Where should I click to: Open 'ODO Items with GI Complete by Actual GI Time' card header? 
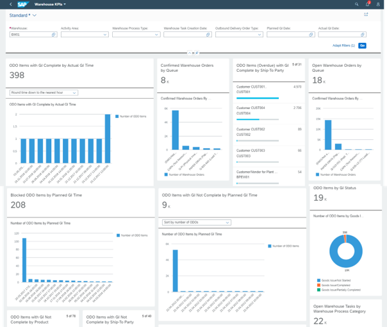point(79,73)
